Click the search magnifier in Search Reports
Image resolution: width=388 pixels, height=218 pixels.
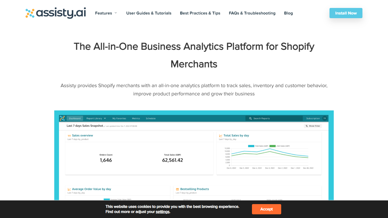250,118
